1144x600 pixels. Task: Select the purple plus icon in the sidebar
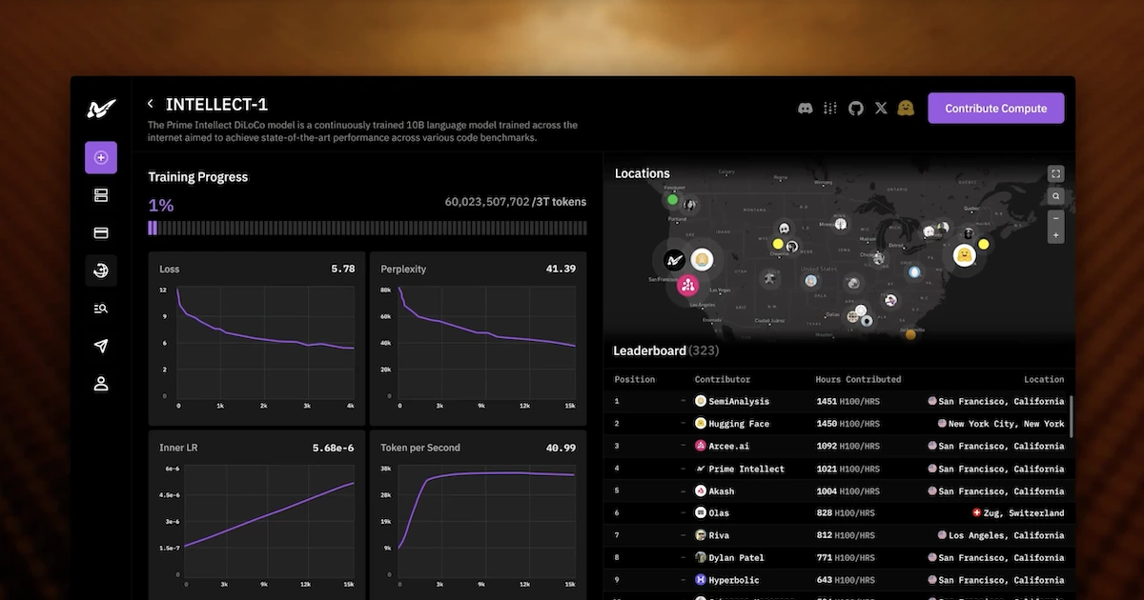click(x=101, y=157)
